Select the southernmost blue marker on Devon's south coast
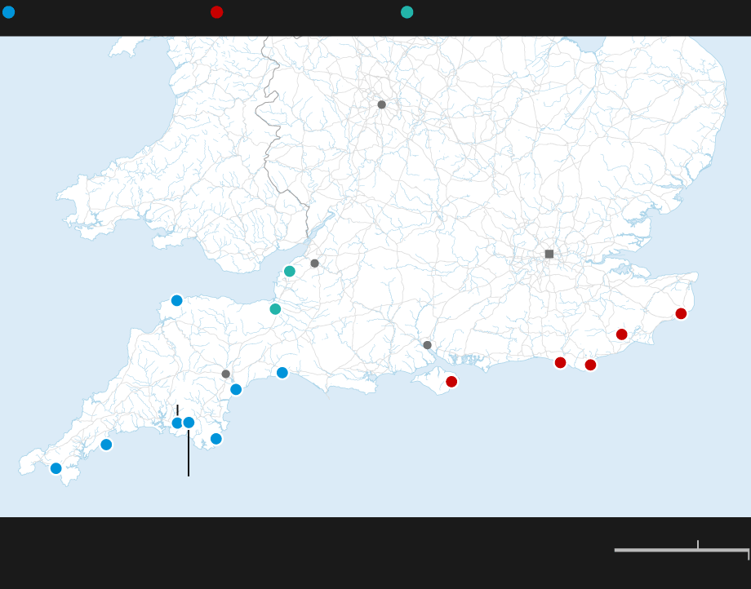The height and width of the screenshot is (589, 751). tap(216, 439)
